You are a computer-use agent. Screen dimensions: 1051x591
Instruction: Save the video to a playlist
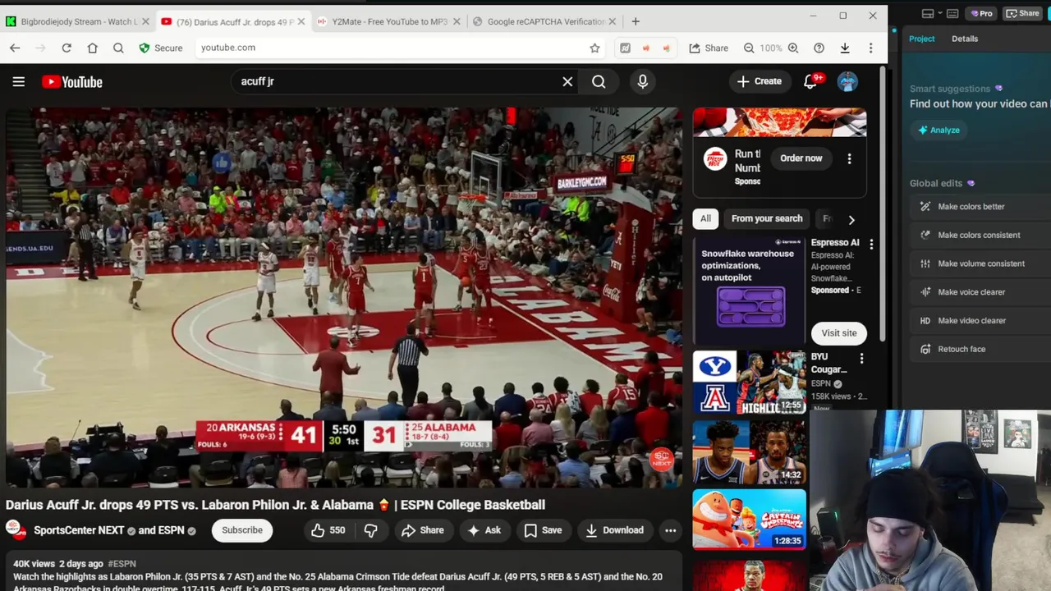(544, 530)
